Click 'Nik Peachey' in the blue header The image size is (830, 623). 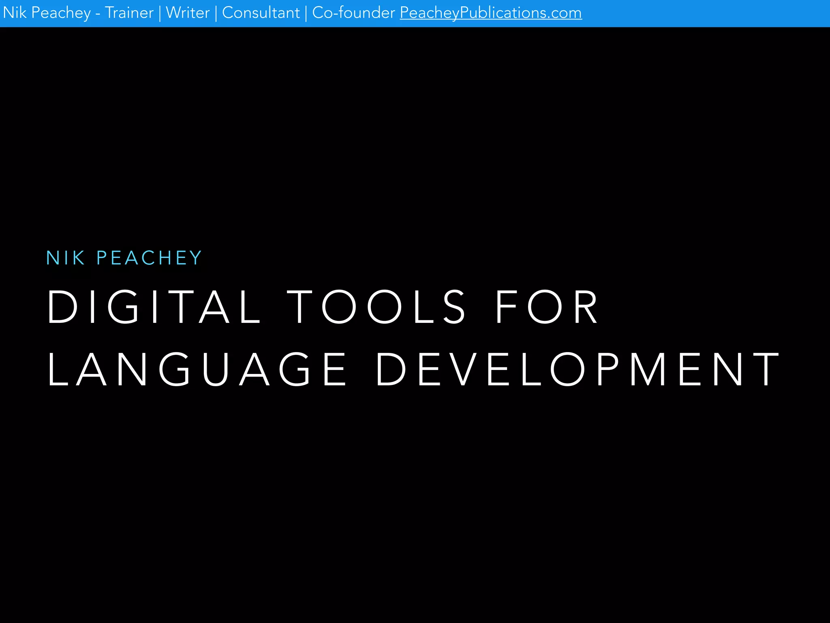(x=47, y=13)
